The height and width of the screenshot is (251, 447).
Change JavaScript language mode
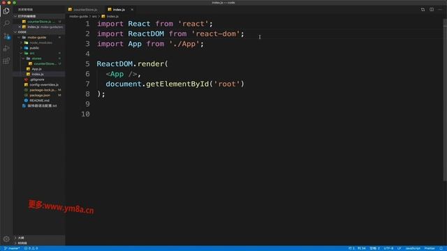(x=413, y=248)
